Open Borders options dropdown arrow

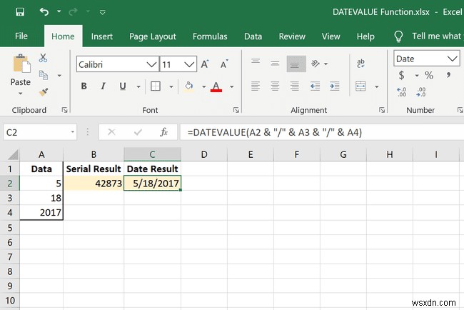click(171, 86)
